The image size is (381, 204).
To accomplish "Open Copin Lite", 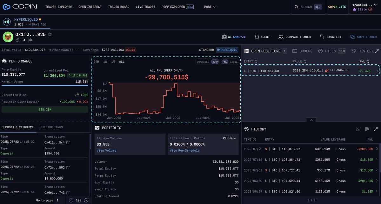I will (337, 7).
